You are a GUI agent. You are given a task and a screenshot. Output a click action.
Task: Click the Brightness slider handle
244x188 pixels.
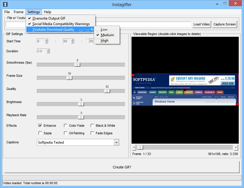tap(81, 104)
